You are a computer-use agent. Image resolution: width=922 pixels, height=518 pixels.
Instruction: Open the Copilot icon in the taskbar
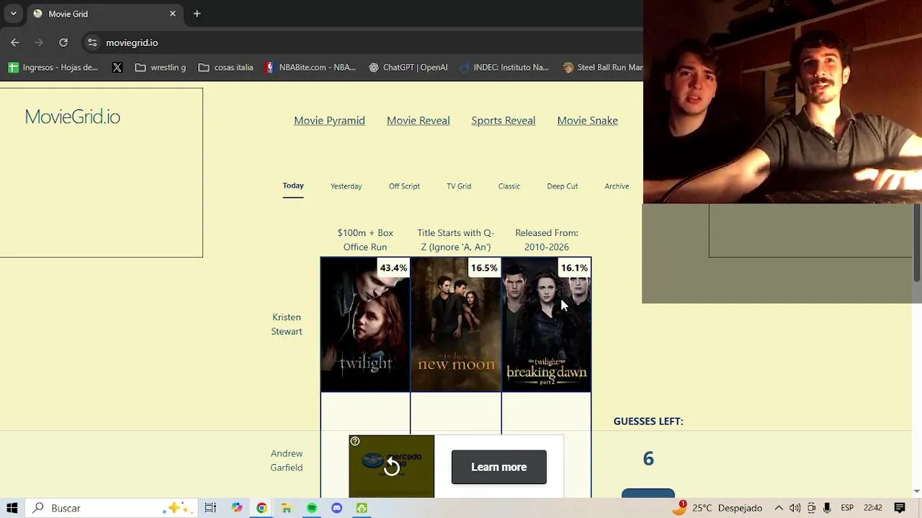coord(236,508)
